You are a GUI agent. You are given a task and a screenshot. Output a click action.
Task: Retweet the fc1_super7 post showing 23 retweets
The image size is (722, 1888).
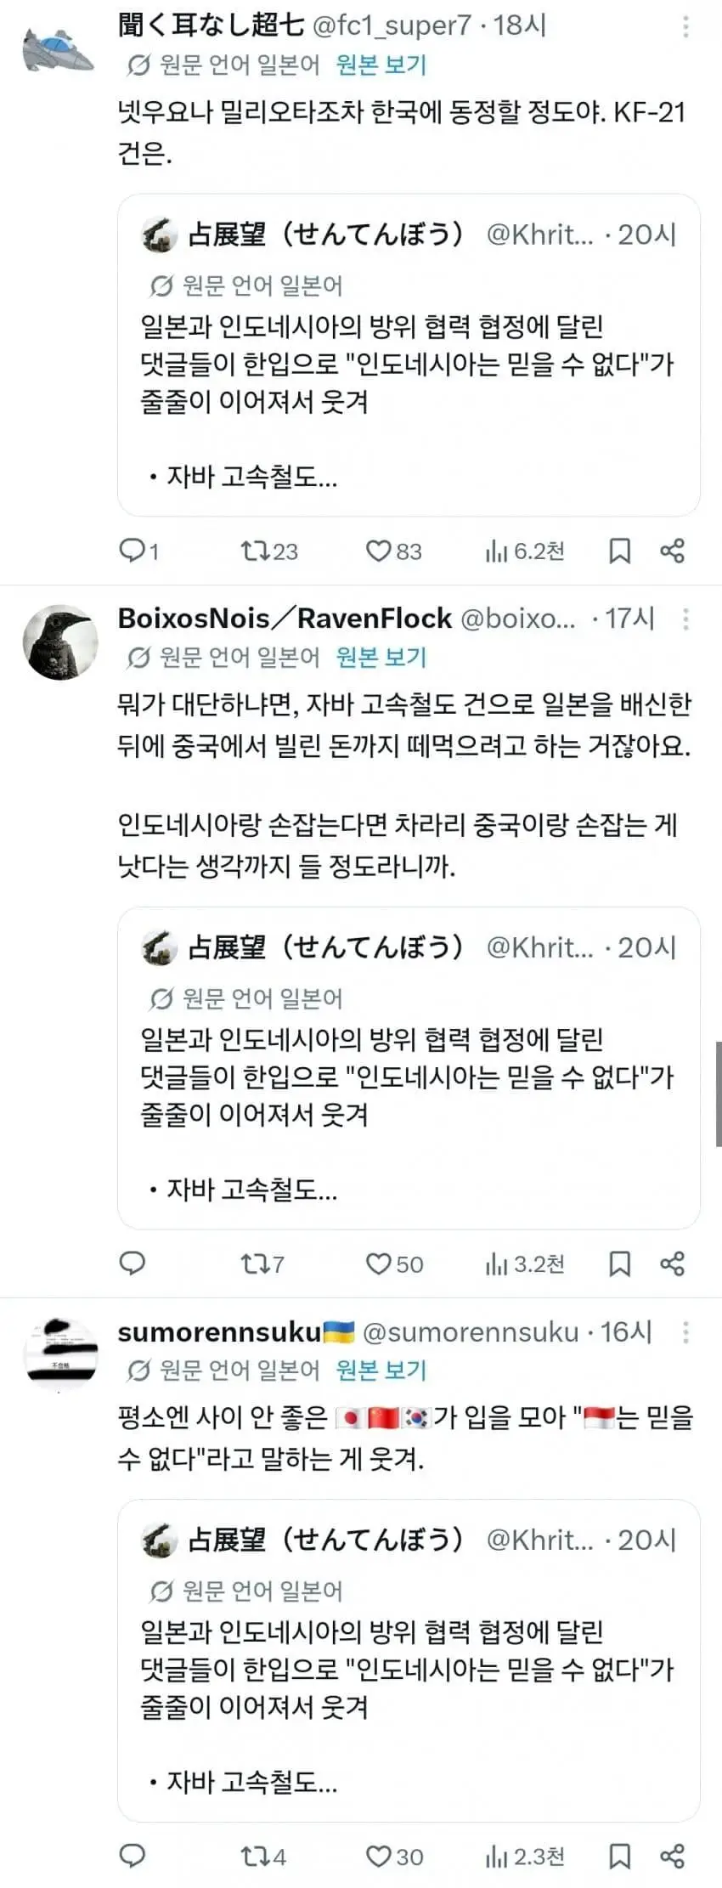coord(269,551)
